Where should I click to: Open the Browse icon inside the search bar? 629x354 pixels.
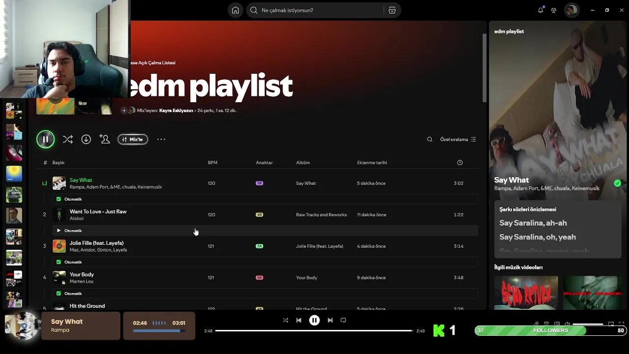point(392,10)
